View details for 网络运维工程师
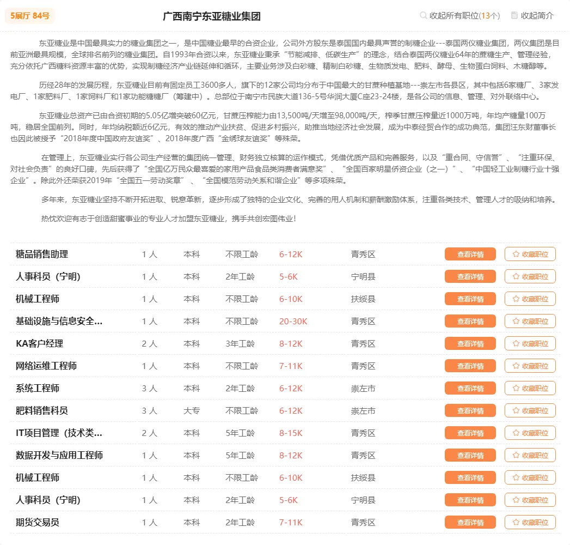The image size is (570, 545). pos(470,366)
